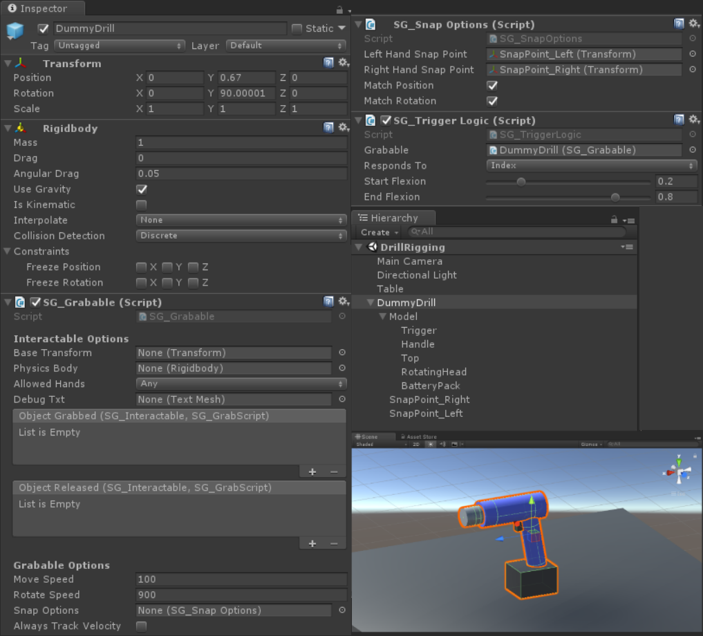This screenshot has width=703, height=636.
Task: Enable the Is Kinematic checkbox
Action: [142, 205]
